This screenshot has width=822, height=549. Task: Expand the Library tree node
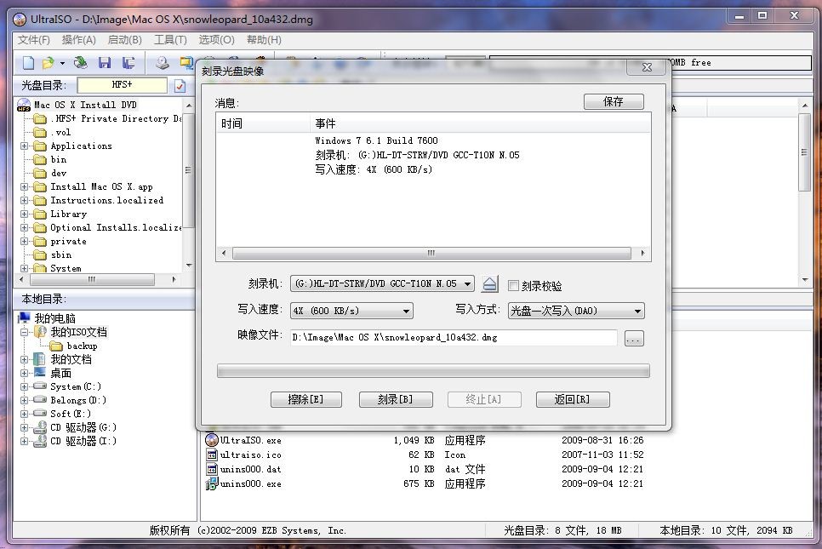coord(24,214)
